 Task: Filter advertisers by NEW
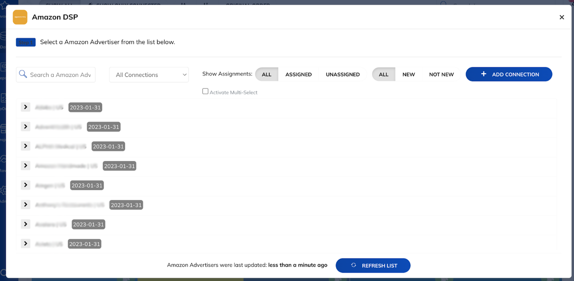(409, 74)
